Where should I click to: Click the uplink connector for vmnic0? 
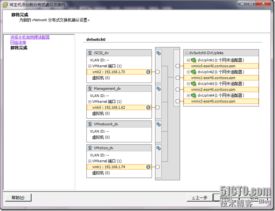[x=177, y=66]
